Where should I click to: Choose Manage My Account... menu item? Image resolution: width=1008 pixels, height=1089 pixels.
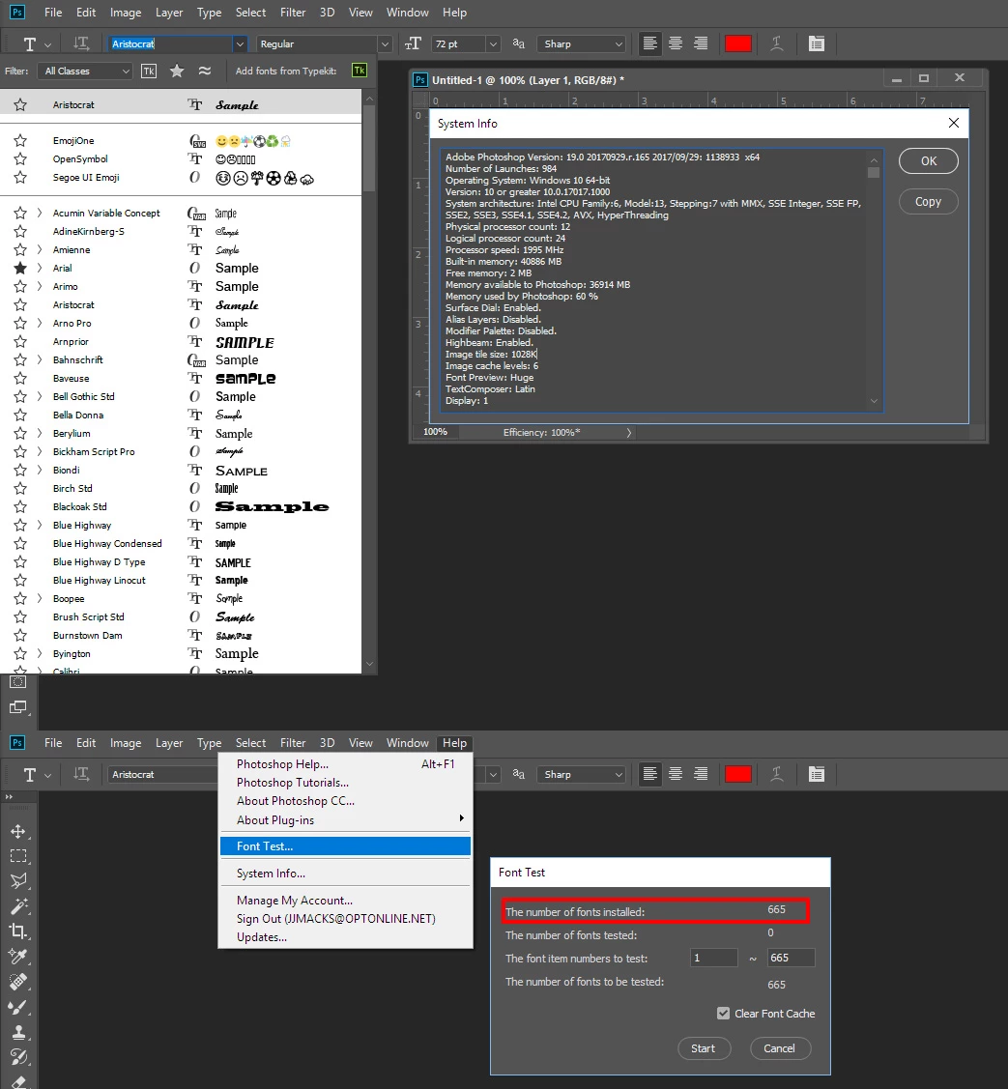[x=345, y=901]
